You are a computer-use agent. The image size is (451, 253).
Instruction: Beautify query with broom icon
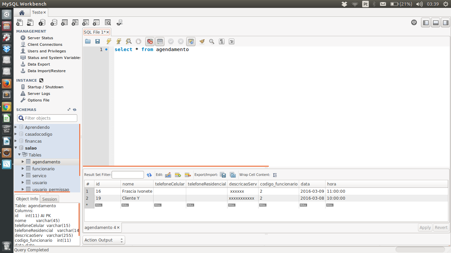pyautogui.click(x=202, y=42)
